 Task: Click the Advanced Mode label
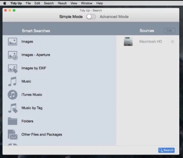point(114,17)
